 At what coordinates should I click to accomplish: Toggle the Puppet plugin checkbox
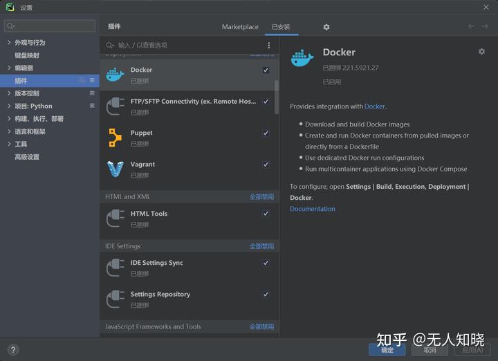click(266, 133)
